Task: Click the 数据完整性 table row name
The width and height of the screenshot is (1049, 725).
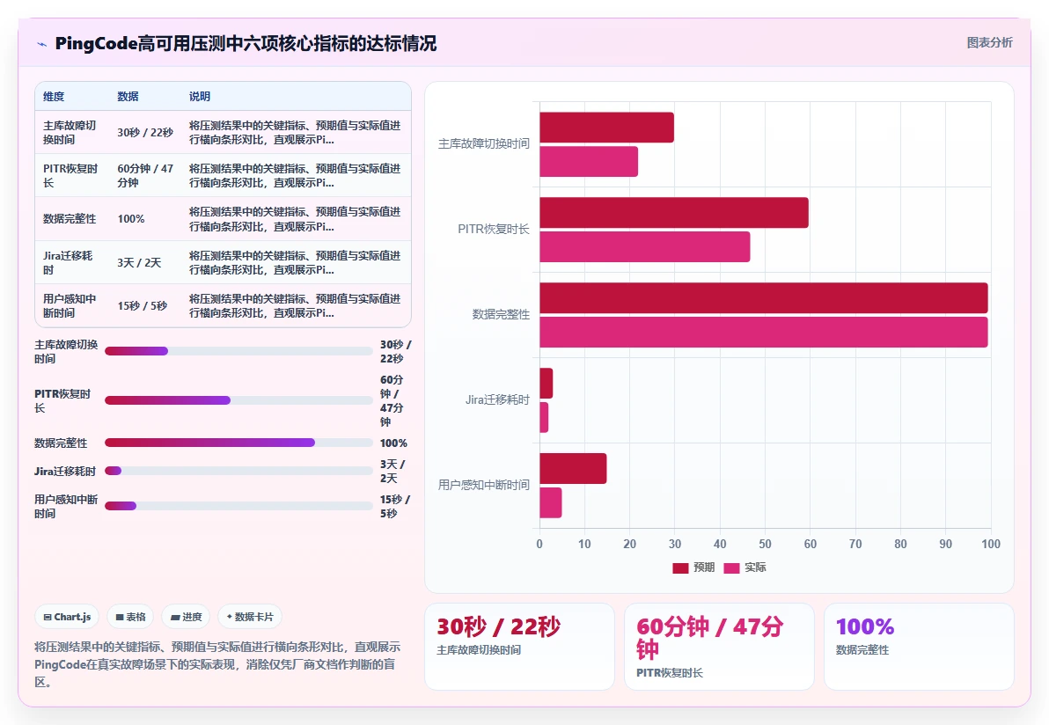Action: click(70, 219)
